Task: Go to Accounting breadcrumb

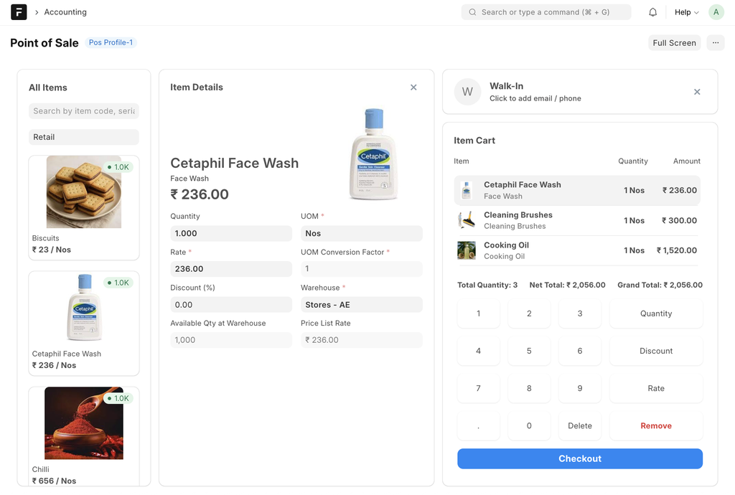Action: 65,12
